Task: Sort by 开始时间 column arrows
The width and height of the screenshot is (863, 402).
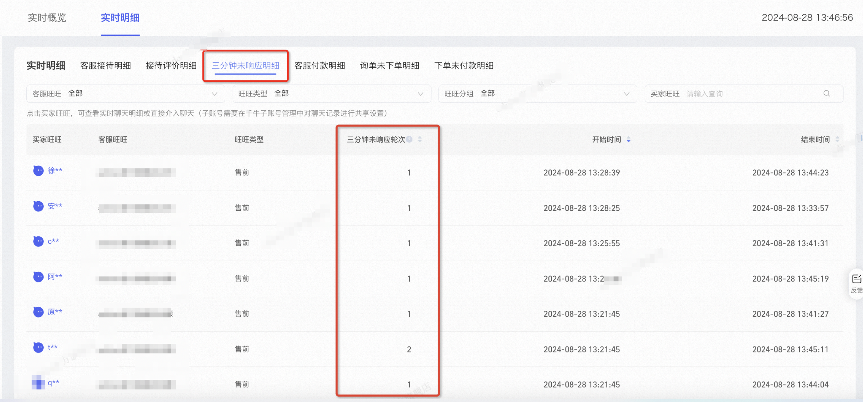Action: [x=629, y=140]
